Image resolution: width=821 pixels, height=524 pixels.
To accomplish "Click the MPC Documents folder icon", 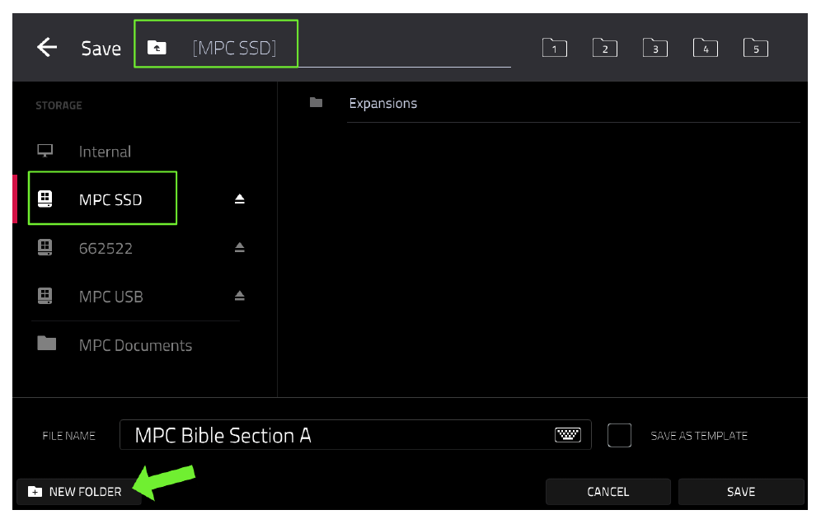I will coord(47,344).
